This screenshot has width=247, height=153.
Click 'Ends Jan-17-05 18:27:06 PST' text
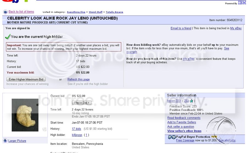91,117
